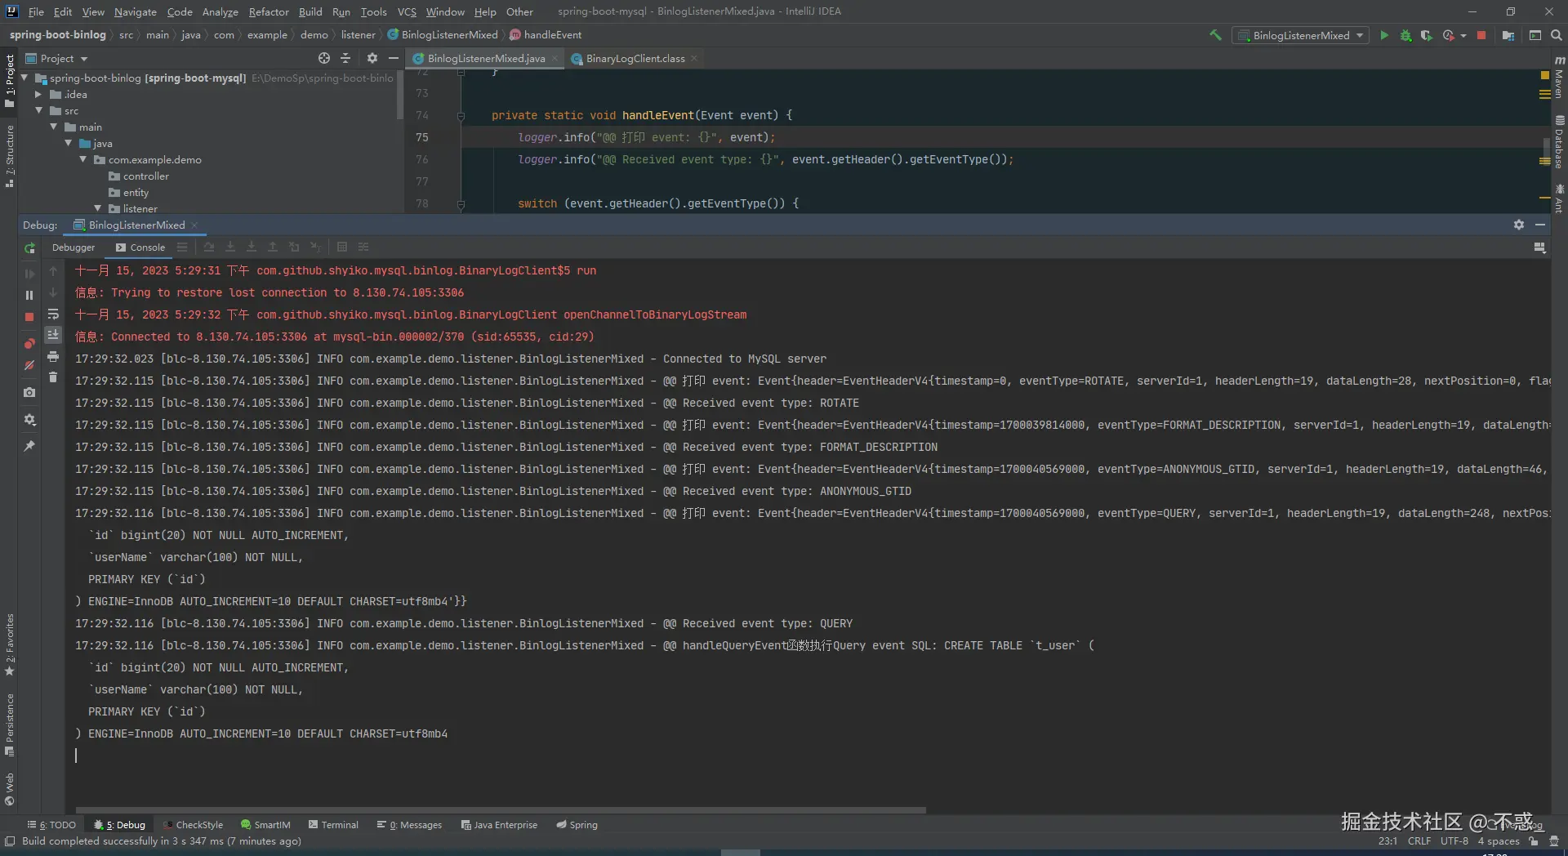Expand the .idea folder in project tree

[x=38, y=95]
